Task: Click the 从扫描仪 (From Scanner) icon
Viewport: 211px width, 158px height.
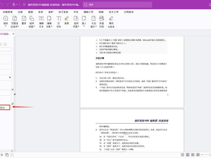Action: pos(93,18)
